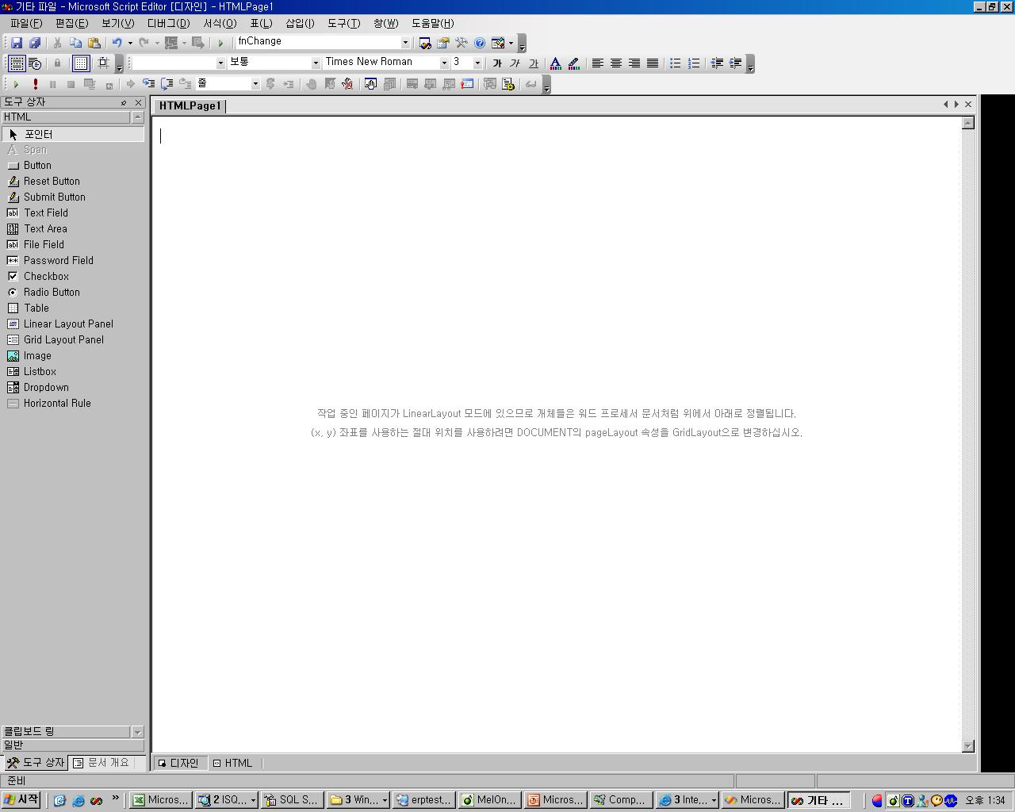
Task: Open the 보통 paragraph format dropdown
Action: (x=315, y=63)
